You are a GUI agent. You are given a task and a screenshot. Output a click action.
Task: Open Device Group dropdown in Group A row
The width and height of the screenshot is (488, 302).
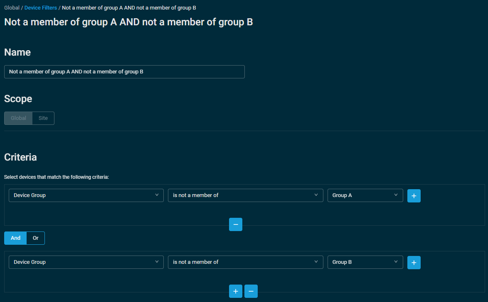click(86, 195)
